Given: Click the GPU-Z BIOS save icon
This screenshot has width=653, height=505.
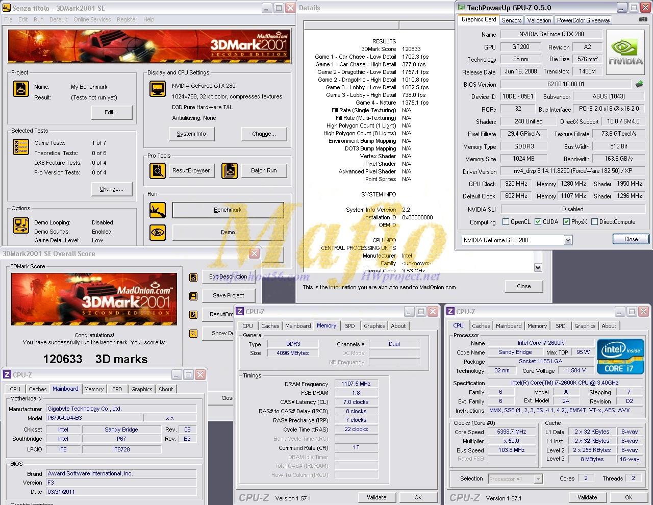Looking at the screenshot, I should pyautogui.click(x=639, y=84).
